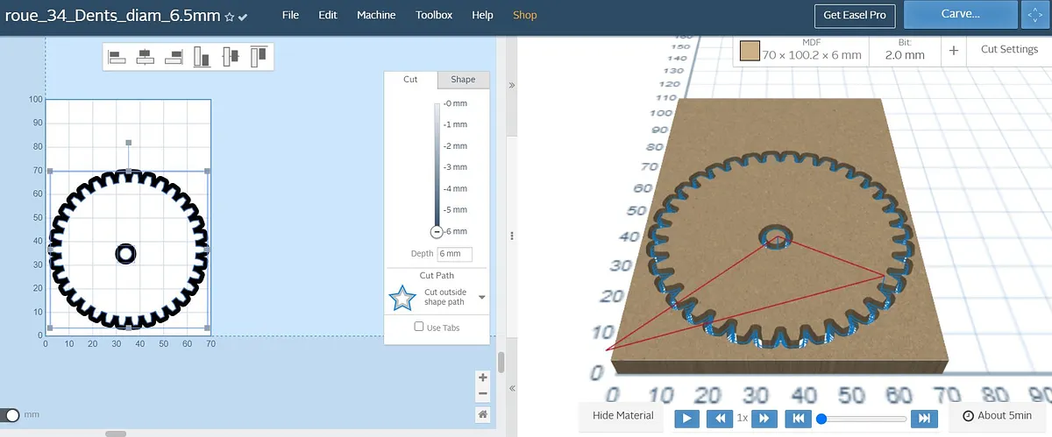Align shapes to bottom edge
Screen dimensions: 1052x437
pos(202,57)
